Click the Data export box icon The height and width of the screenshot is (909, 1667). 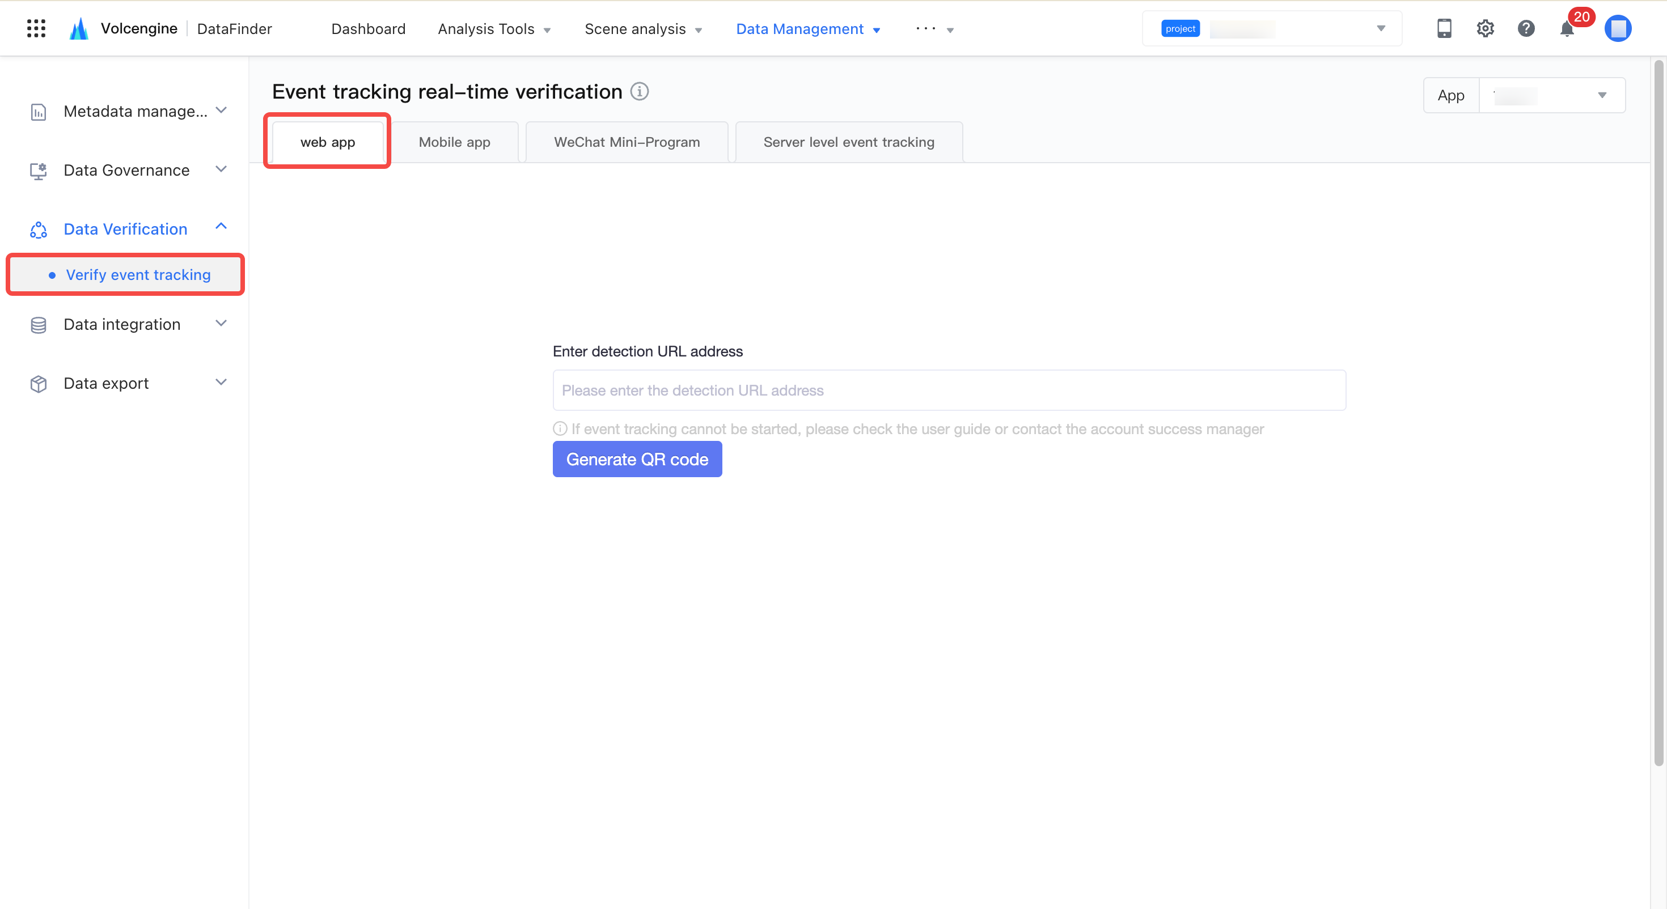point(38,384)
